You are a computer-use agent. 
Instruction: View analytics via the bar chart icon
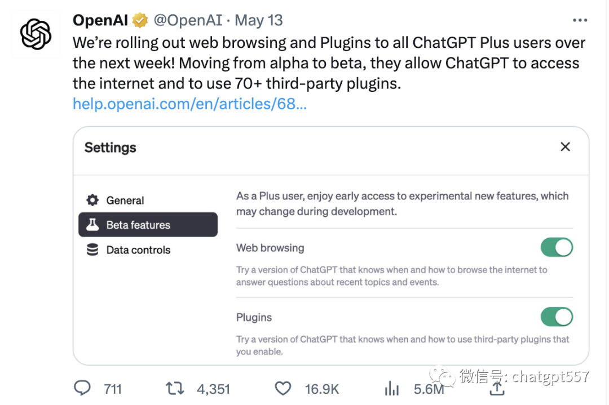click(391, 388)
